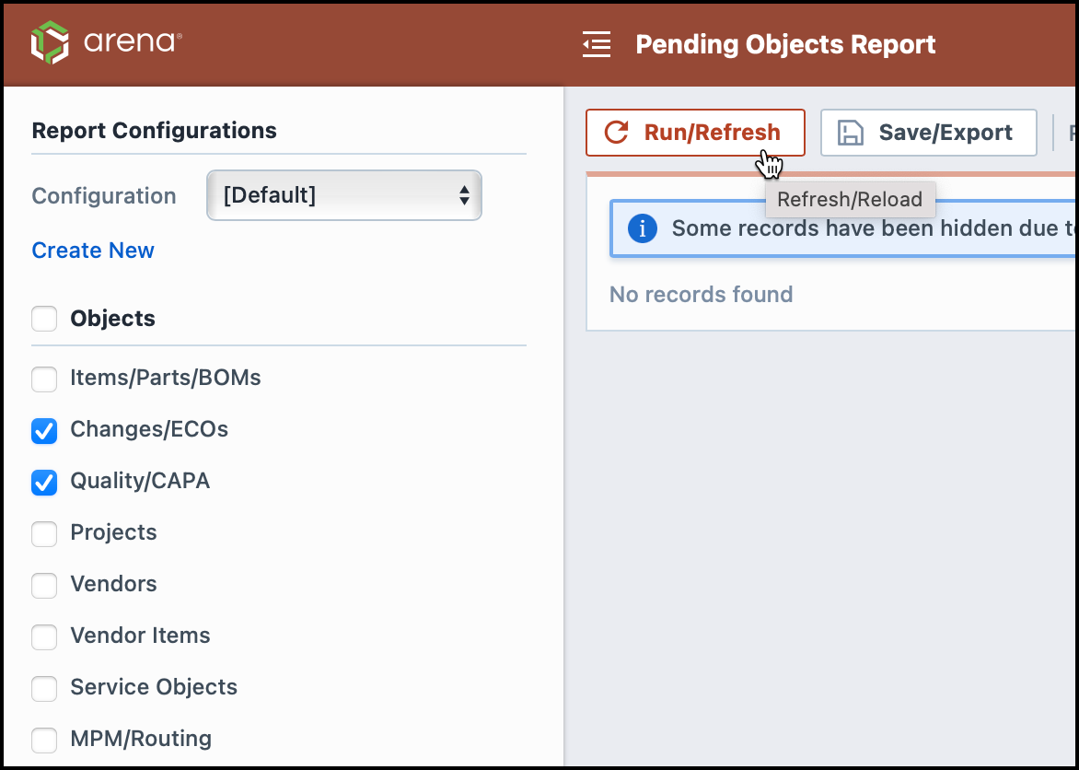The height and width of the screenshot is (770, 1079).
Task: Uncheck the Changes/ECOs checkbox
Action: pos(44,430)
